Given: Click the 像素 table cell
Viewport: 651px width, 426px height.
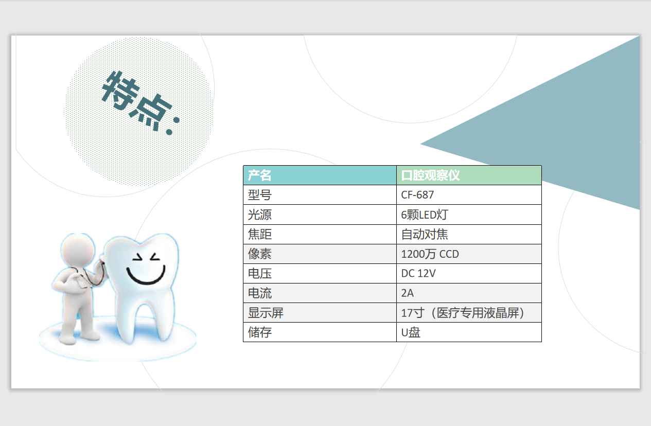Looking at the screenshot, I should pyautogui.click(x=320, y=254).
